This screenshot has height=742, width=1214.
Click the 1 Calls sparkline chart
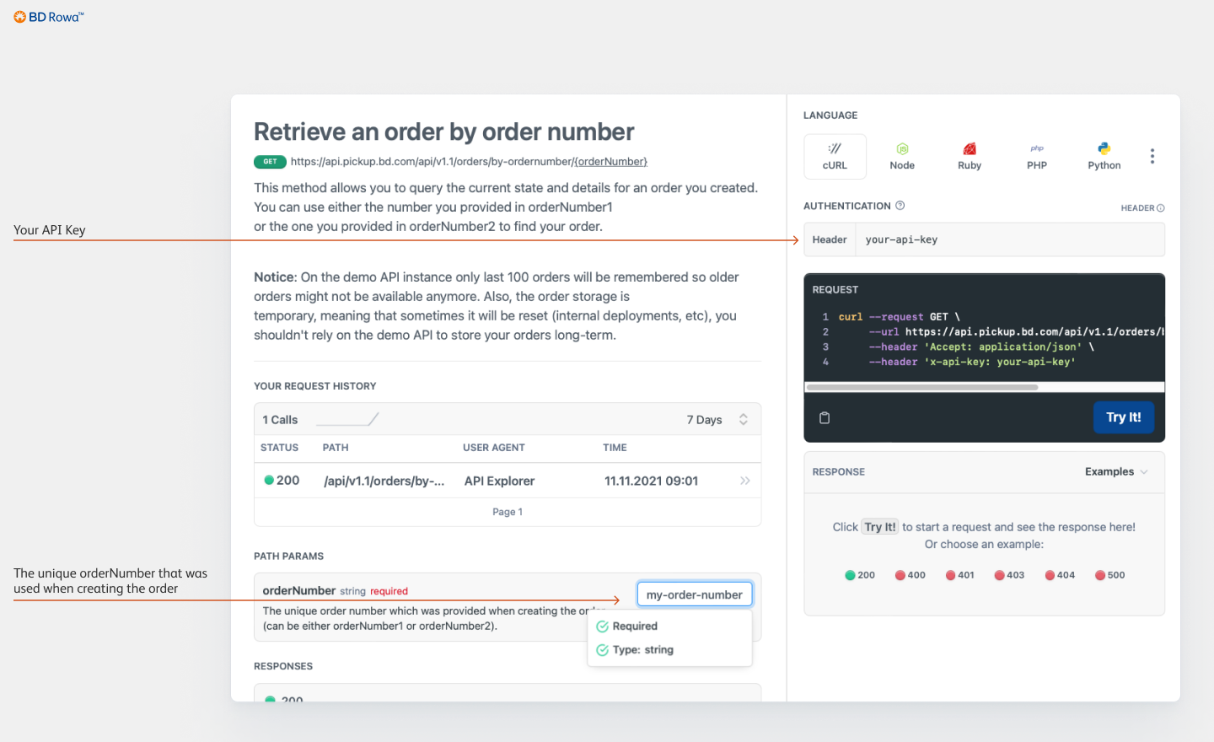point(347,419)
